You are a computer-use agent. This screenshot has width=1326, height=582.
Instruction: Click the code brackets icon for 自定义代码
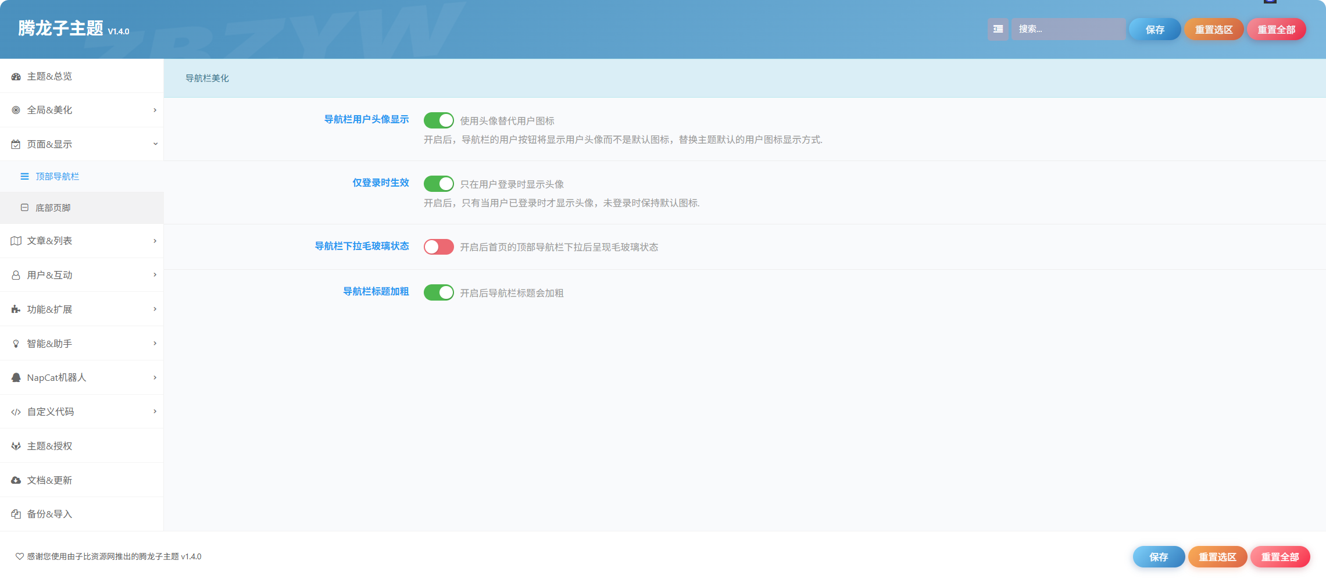(x=16, y=412)
